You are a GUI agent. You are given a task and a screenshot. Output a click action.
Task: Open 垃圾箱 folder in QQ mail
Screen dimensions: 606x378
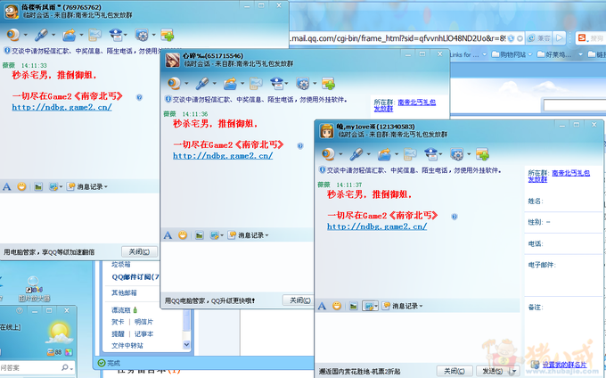pos(121,265)
